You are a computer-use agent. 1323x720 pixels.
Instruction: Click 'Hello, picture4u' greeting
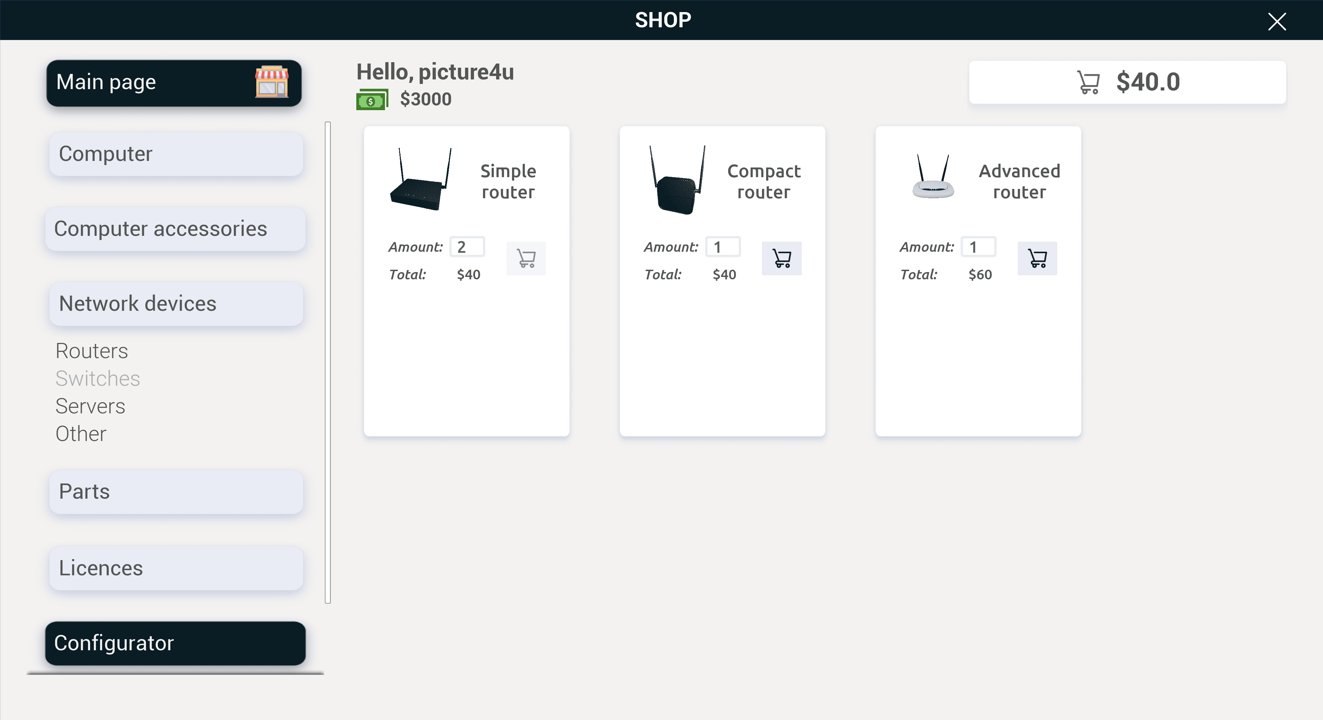click(x=435, y=72)
